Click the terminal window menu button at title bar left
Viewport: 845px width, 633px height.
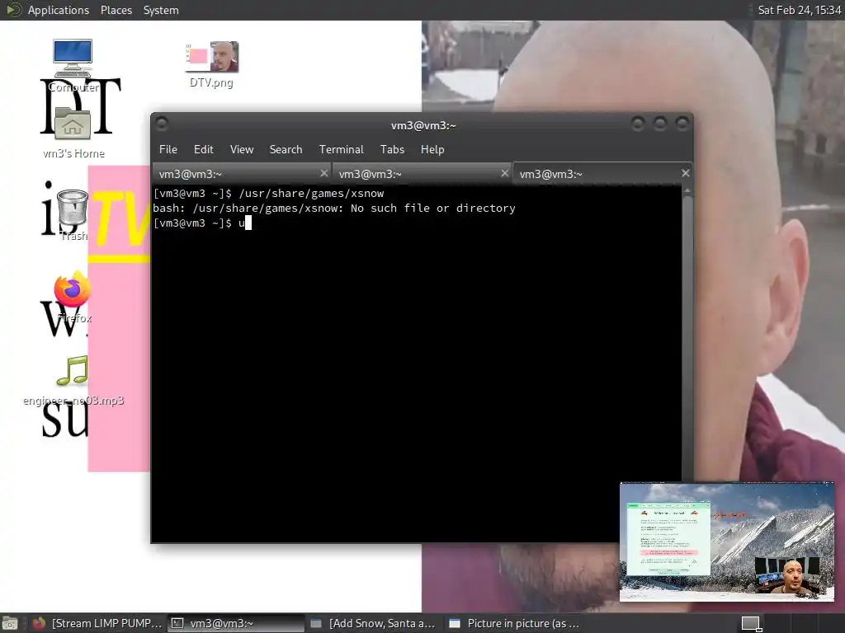click(162, 124)
